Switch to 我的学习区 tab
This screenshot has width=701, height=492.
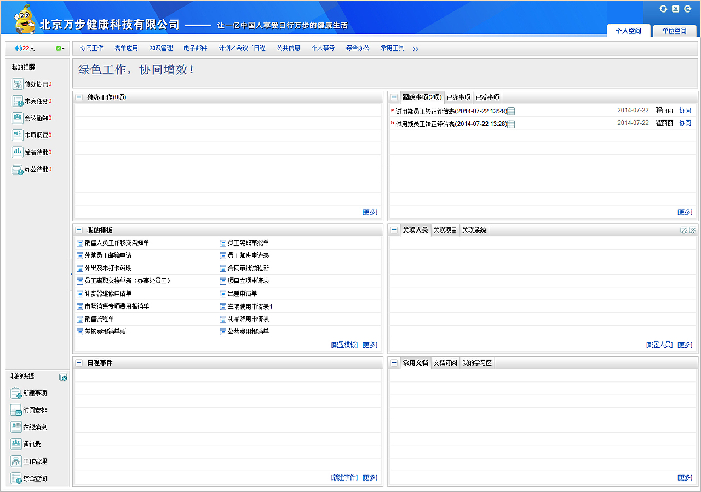[477, 363]
